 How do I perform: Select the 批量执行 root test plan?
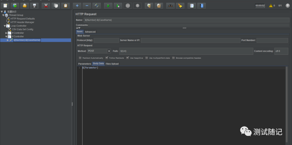[12, 12]
